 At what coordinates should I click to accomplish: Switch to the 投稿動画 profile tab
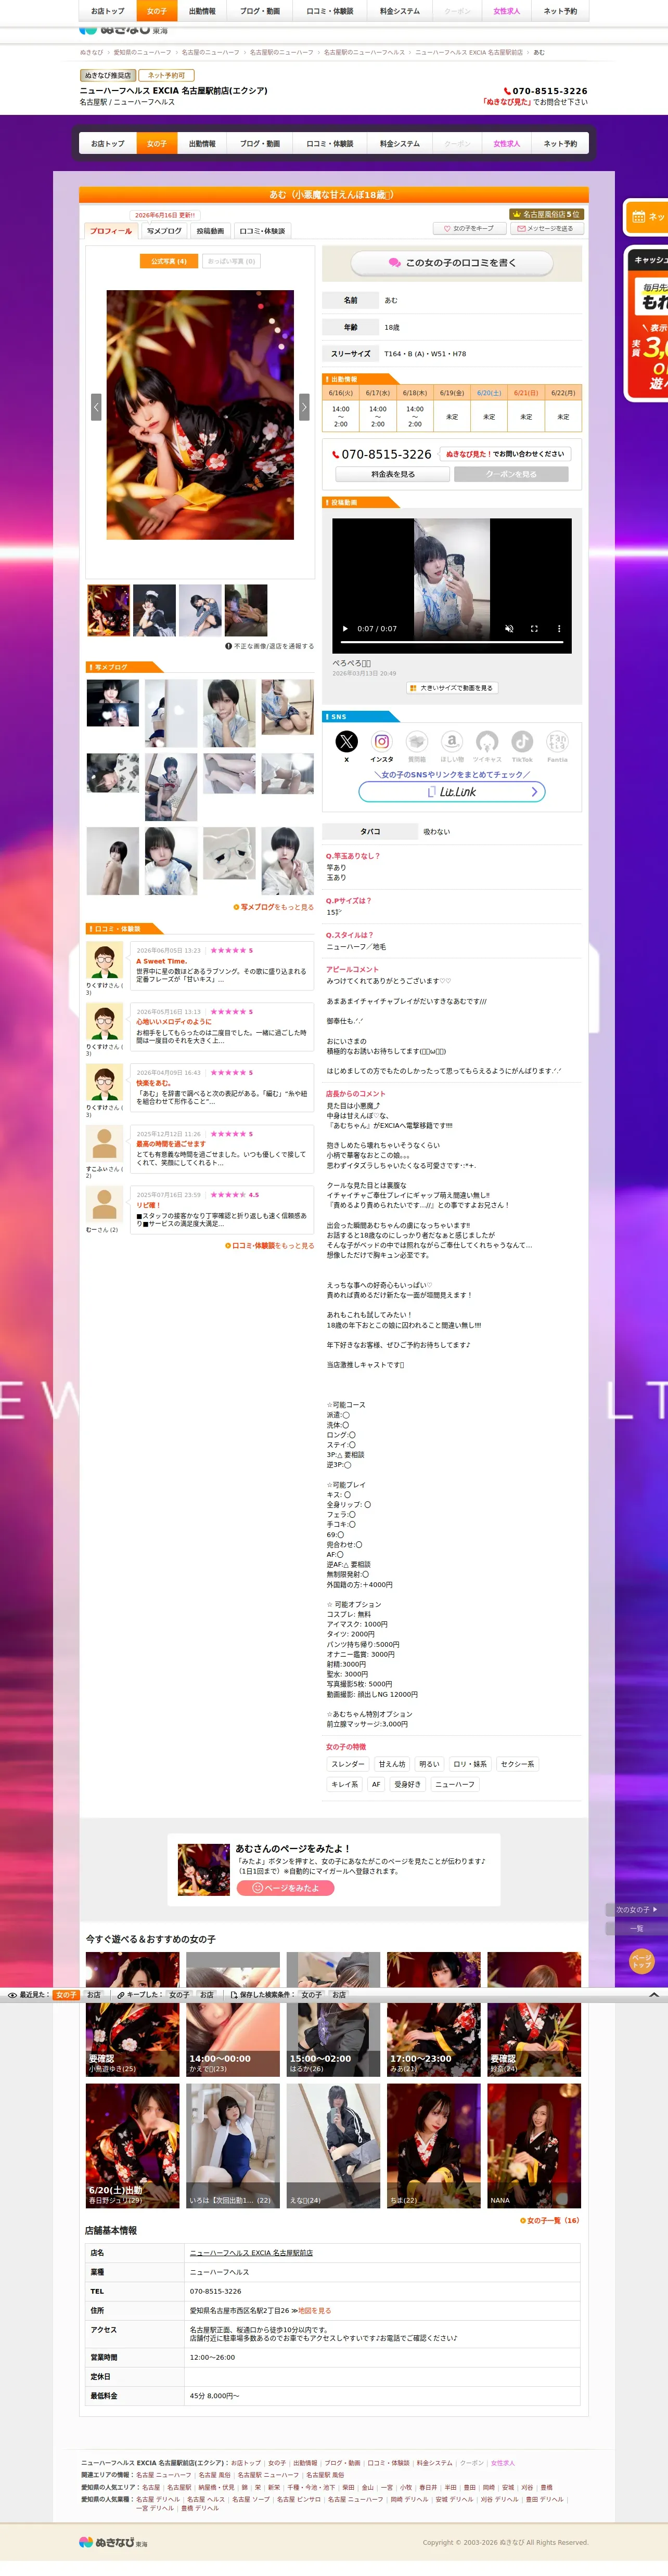[x=210, y=231]
